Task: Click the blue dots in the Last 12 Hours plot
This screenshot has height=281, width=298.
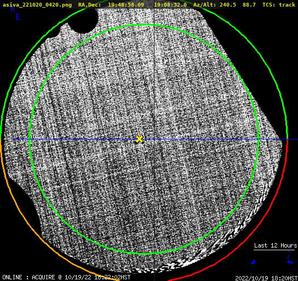Action: pyautogui.click(x=289, y=258)
